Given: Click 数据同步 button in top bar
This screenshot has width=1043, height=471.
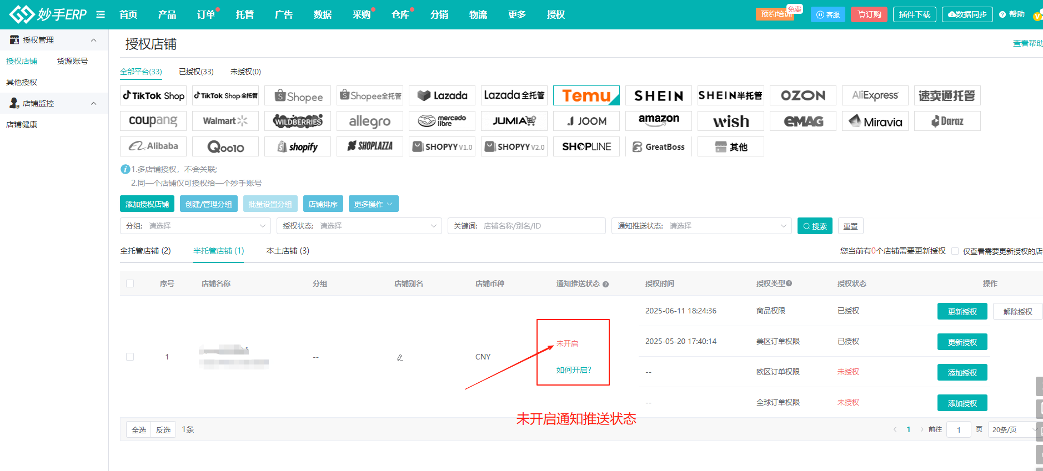Looking at the screenshot, I should pyautogui.click(x=967, y=14).
